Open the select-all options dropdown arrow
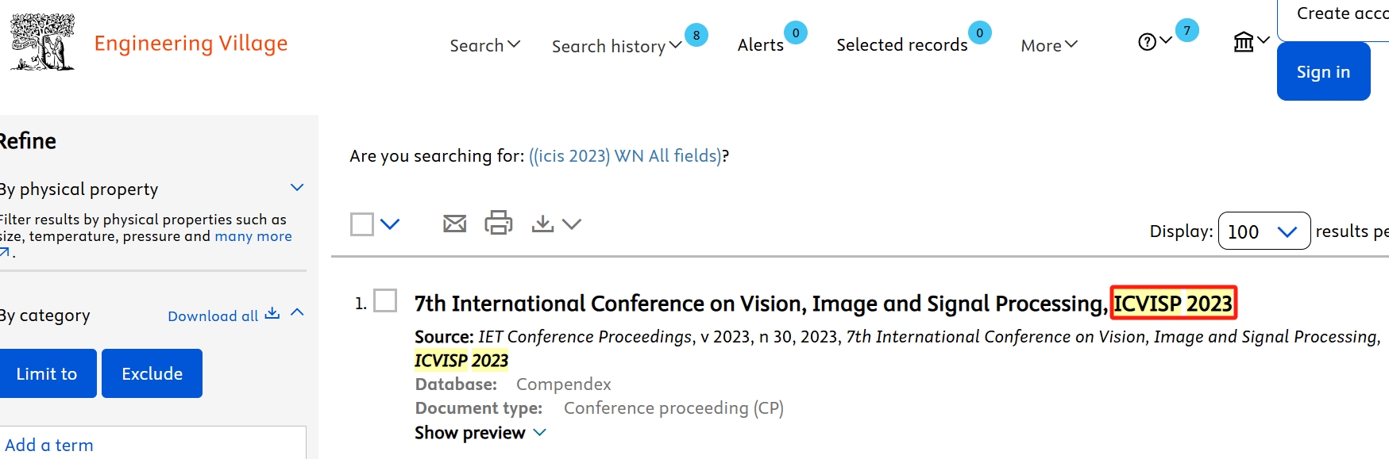Screen dimensions: 1389x459 390,224
